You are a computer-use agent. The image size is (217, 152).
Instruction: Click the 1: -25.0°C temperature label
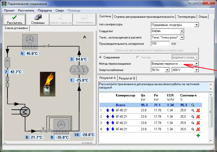click(x=79, y=80)
